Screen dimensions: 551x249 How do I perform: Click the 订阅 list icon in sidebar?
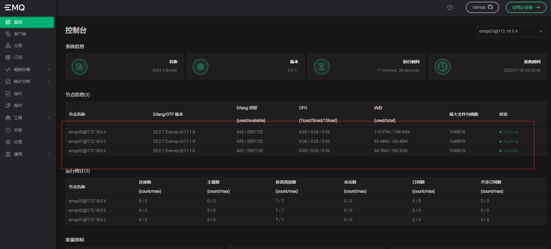pos(8,57)
